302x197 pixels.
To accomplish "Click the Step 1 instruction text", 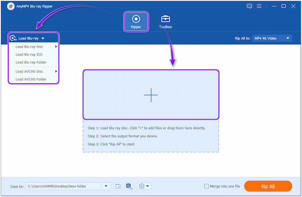I will click(x=146, y=128).
